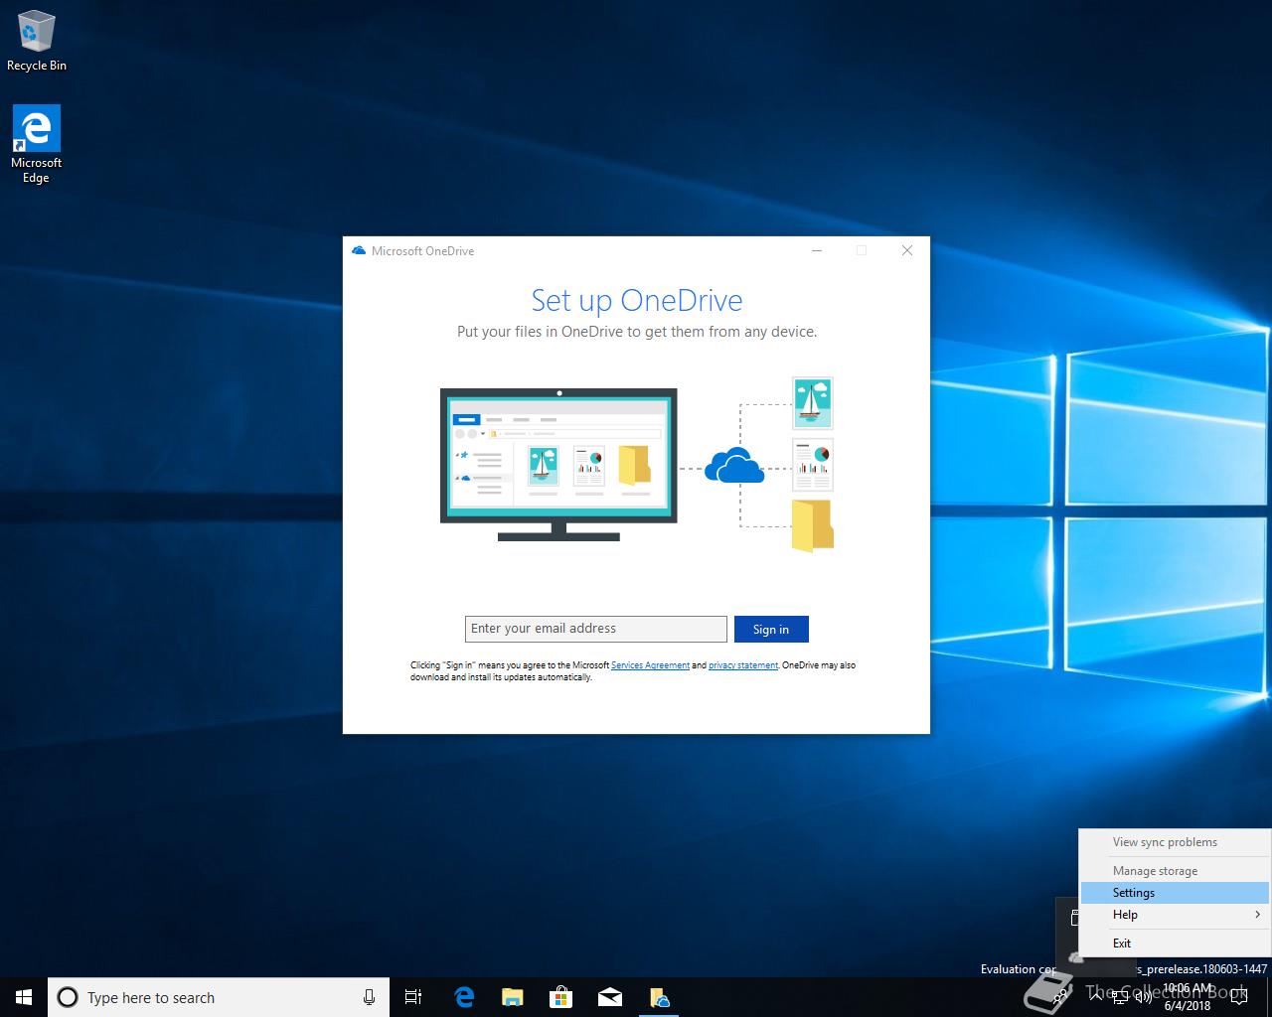This screenshot has height=1017, width=1272.
Task: Show hidden tray icons chevron
Action: [x=1095, y=997]
